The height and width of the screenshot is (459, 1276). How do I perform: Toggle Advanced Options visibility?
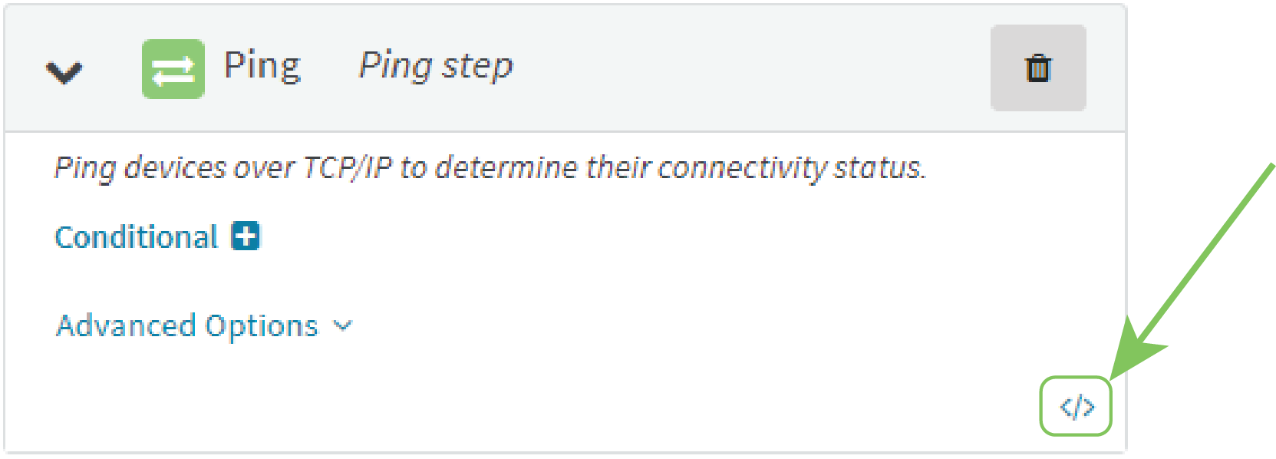186,325
